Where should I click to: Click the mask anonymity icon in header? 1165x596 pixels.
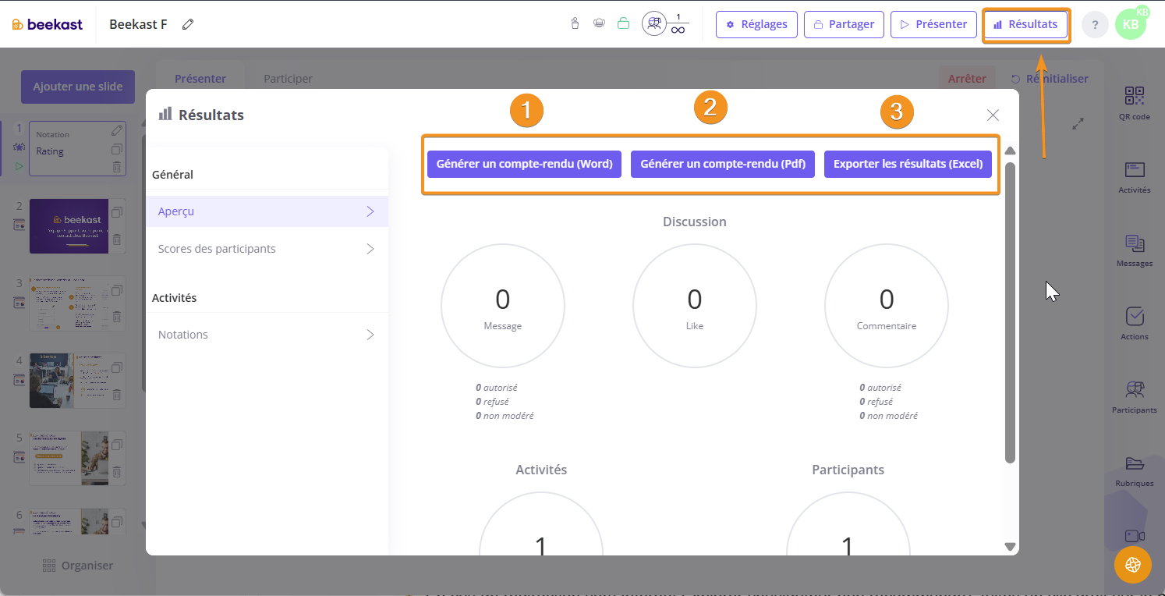pos(599,23)
